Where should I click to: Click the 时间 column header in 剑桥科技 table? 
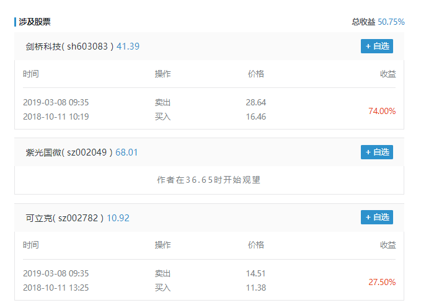click(31, 74)
